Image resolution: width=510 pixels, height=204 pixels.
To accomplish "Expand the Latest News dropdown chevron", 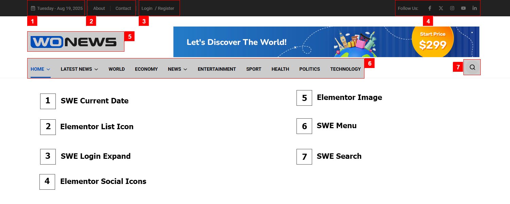I will pyautogui.click(x=96, y=69).
